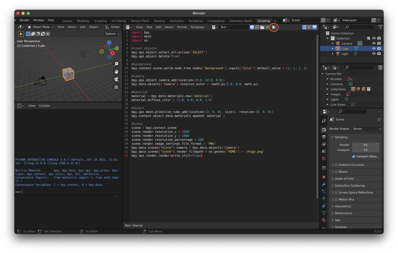The image size is (398, 253).
Task: Unlink the current text data-block
Action: point(267,27)
